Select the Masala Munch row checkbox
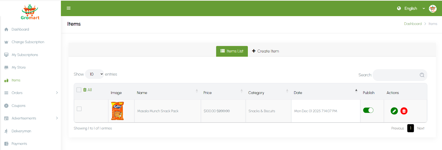442x150 pixels. pyautogui.click(x=79, y=109)
